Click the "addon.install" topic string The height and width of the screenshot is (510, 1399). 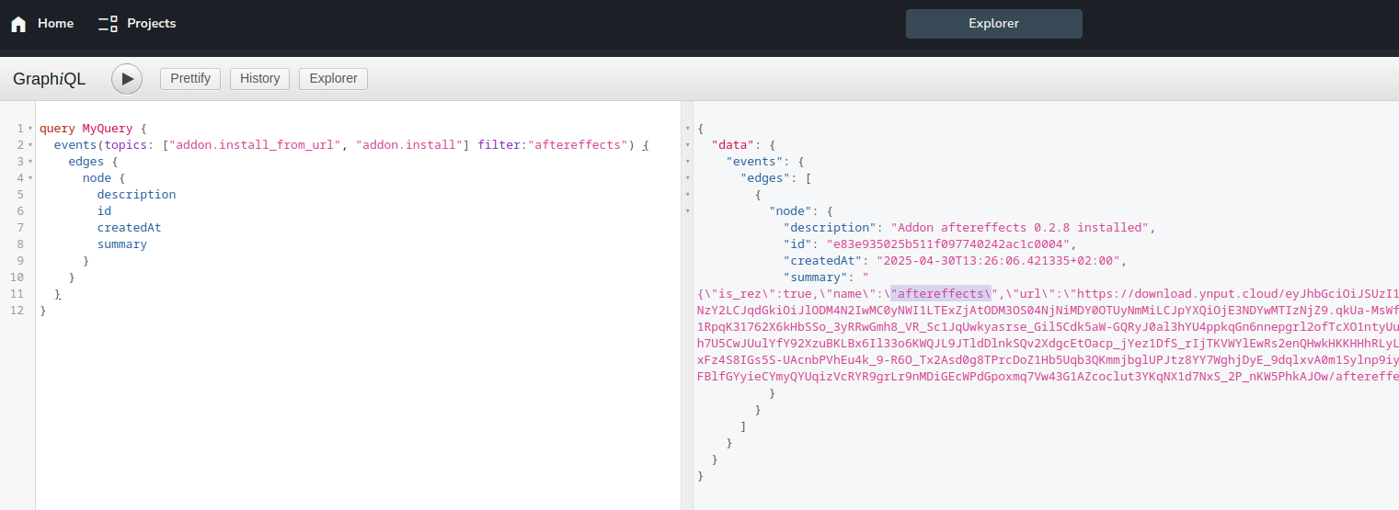click(408, 145)
